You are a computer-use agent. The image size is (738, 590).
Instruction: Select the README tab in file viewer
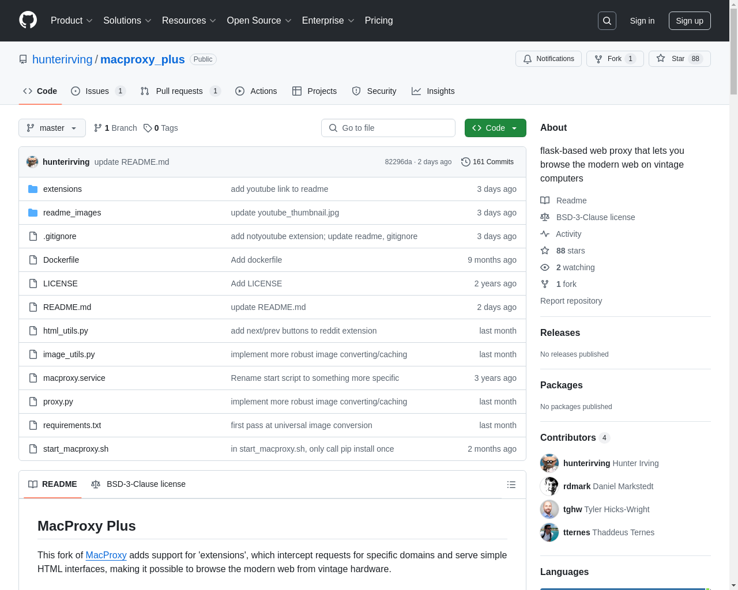click(x=52, y=484)
